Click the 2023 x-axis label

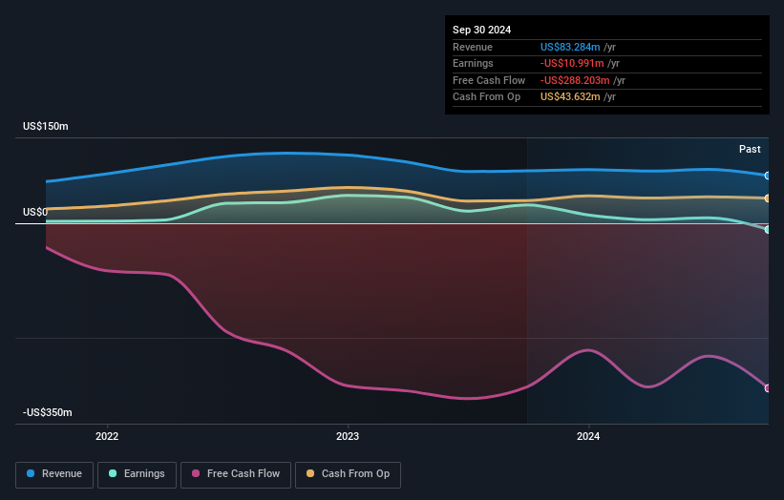point(348,436)
